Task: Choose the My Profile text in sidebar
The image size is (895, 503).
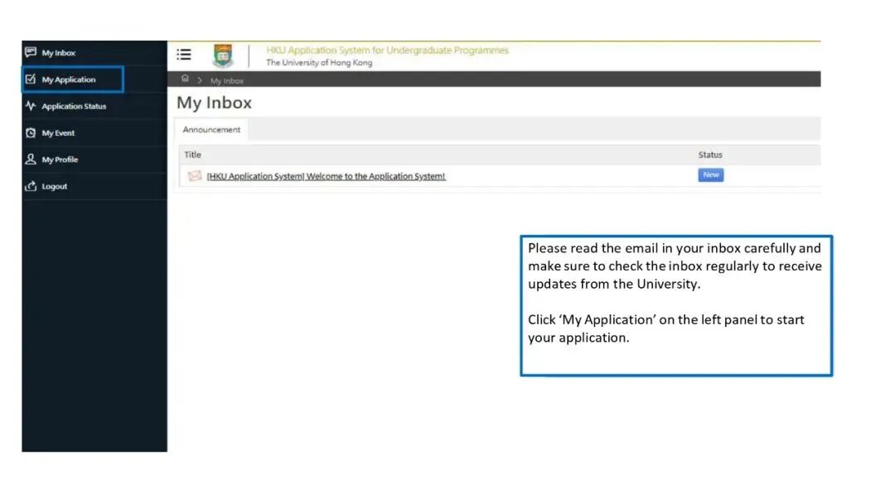Action: click(60, 160)
